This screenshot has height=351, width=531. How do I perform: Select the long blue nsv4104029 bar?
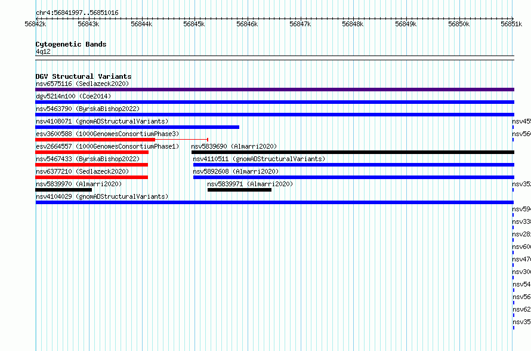pos(274,202)
